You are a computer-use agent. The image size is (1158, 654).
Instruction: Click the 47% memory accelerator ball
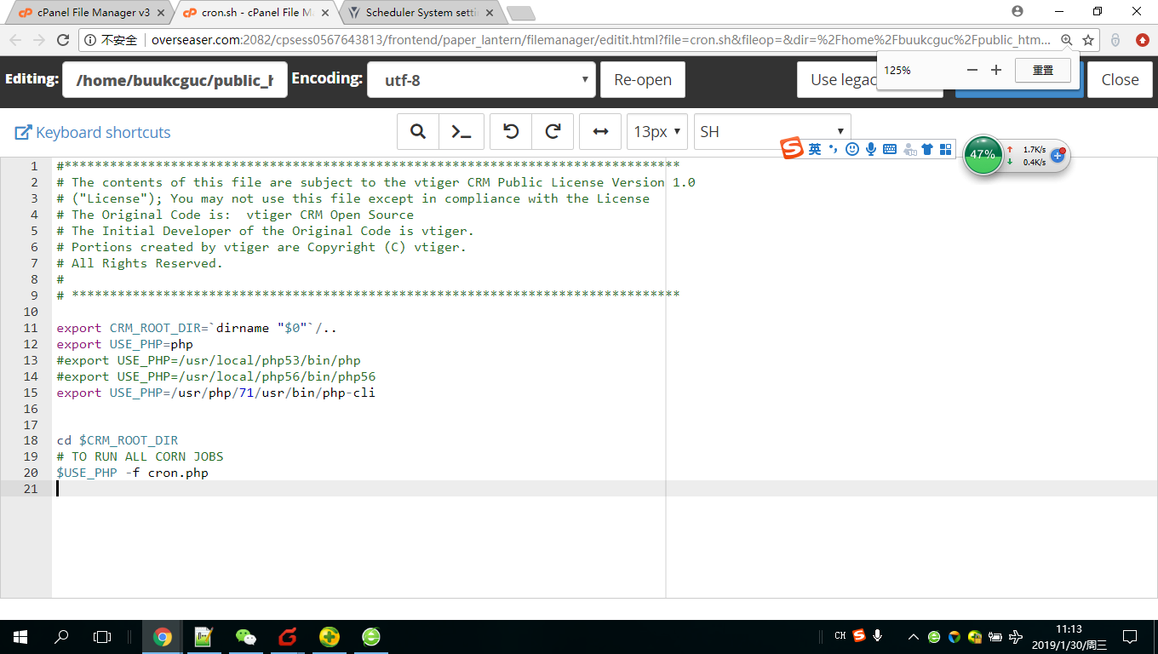pyautogui.click(x=983, y=155)
